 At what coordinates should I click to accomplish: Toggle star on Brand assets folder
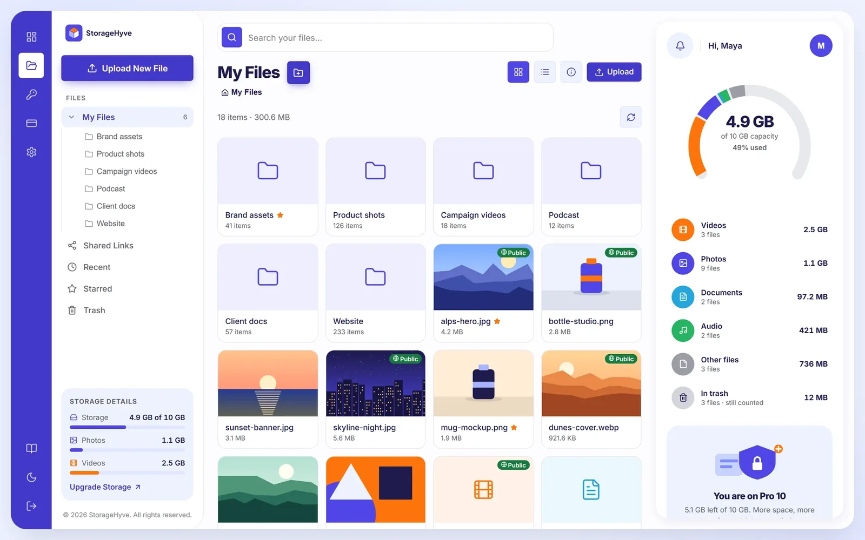280,215
